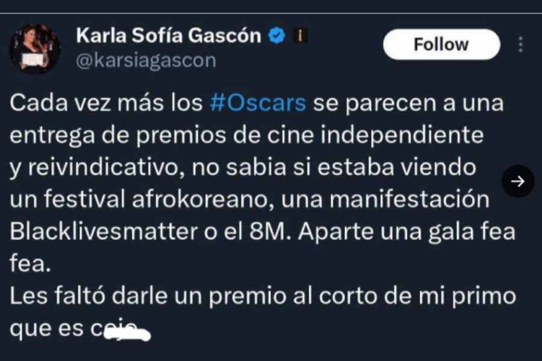The height and width of the screenshot is (361, 542).
Task: Click the word Blacklivesmatter in the tweet
Action: tap(104, 232)
